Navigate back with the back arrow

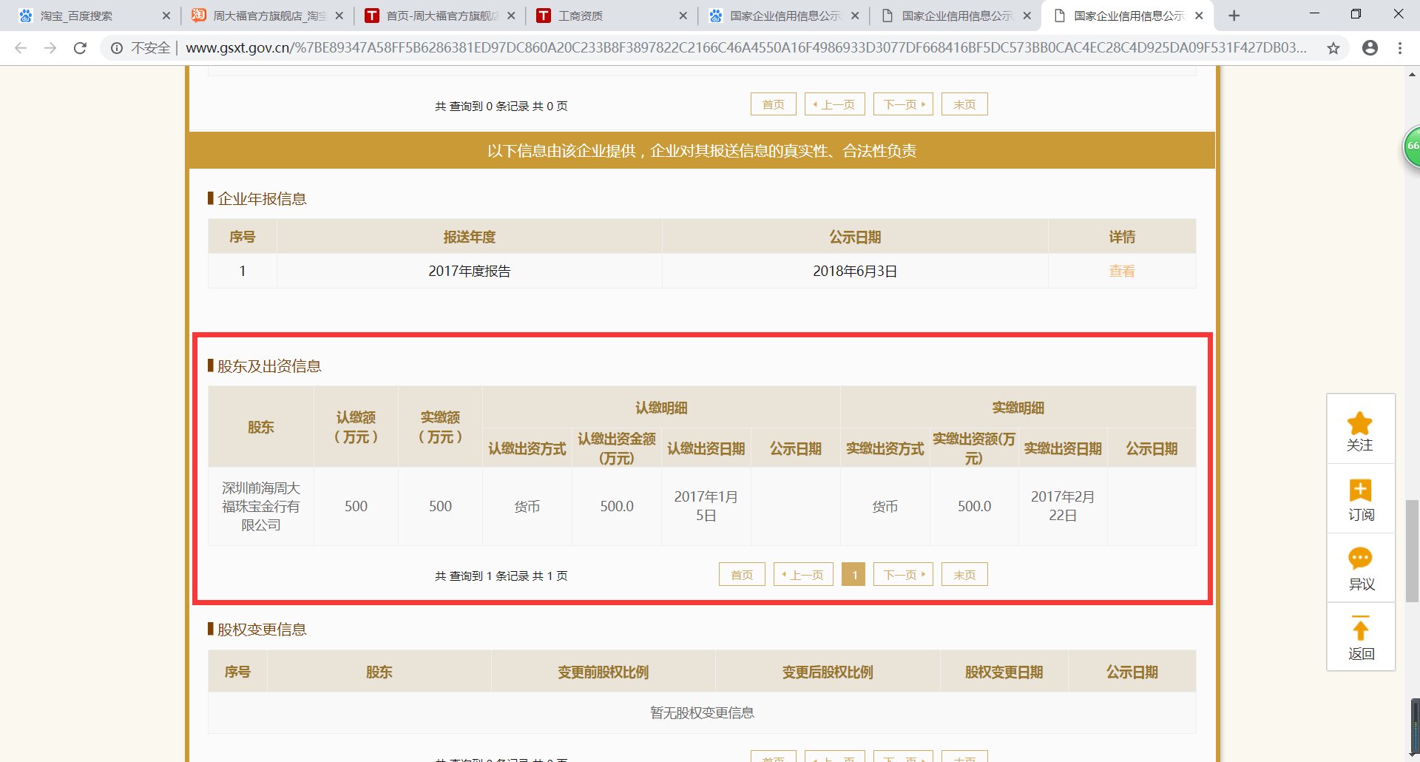point(20,48)
